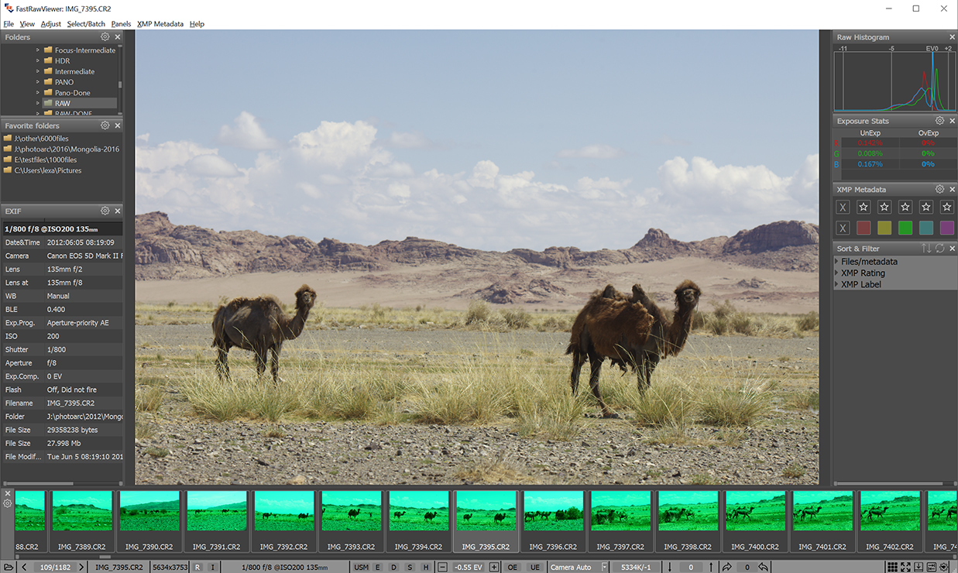
Task: Open the Camera Auto white balance dropdown
Action: 605,567
